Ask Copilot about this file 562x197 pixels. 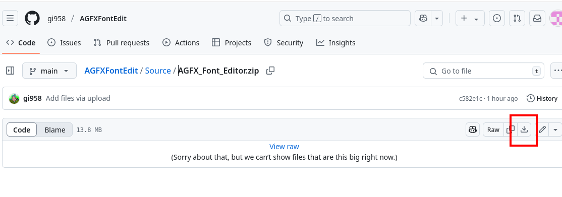(x=472, y=129)
